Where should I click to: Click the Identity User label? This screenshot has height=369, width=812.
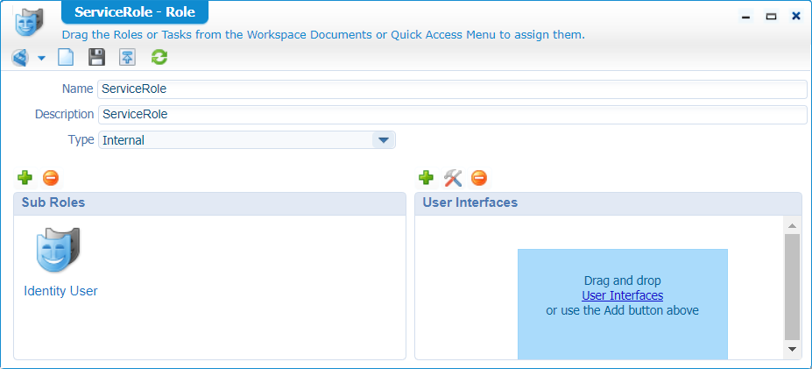click(60, 291)
